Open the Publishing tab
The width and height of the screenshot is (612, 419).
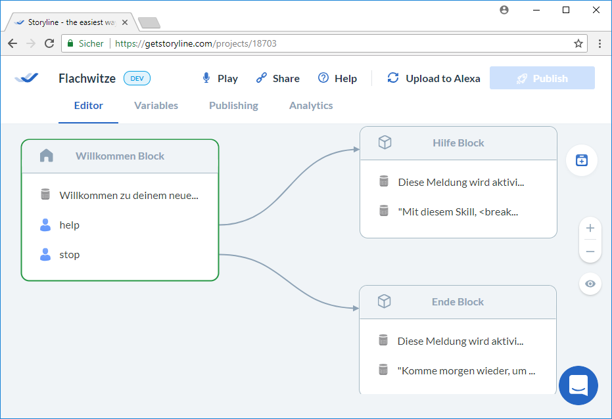click(233, 106)
